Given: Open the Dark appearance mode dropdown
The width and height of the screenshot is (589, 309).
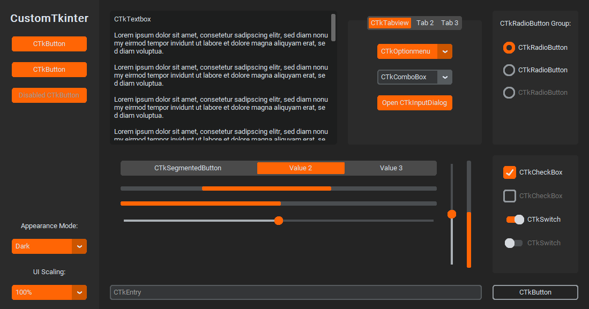Looking at the screenshot, I should tap(49, 246).
